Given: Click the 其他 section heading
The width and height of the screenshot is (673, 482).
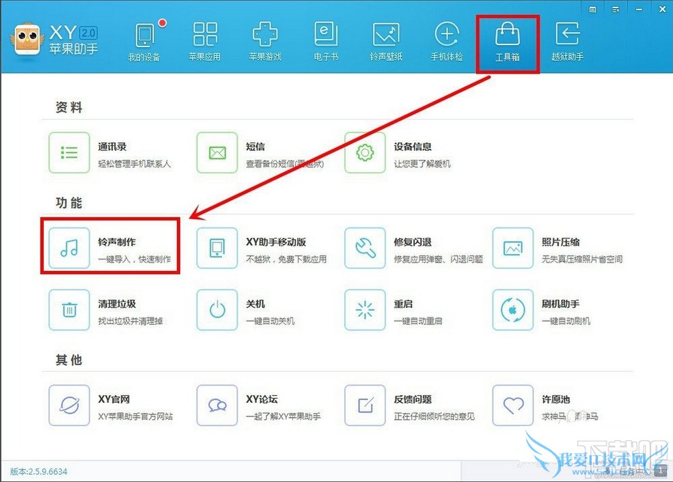Looking at the screenshot, I should coord(69,360).
